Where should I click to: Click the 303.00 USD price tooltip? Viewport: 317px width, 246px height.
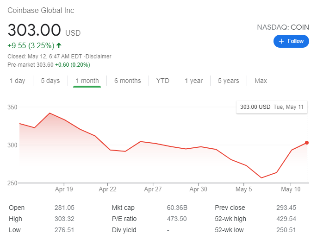pos(272,107)
